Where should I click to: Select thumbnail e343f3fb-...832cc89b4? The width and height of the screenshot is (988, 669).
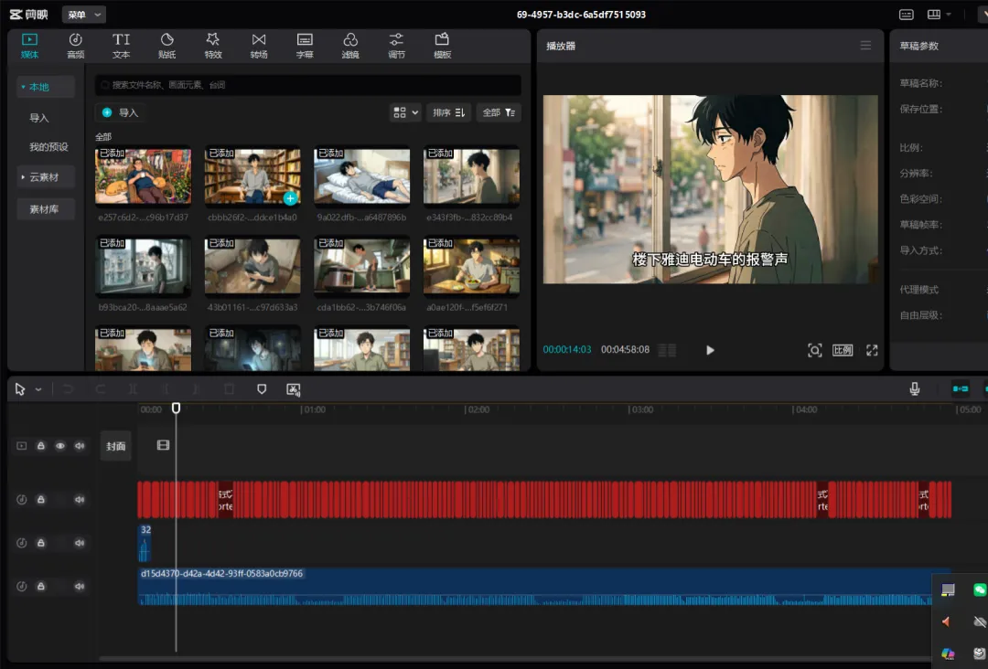tap(471, 175)
